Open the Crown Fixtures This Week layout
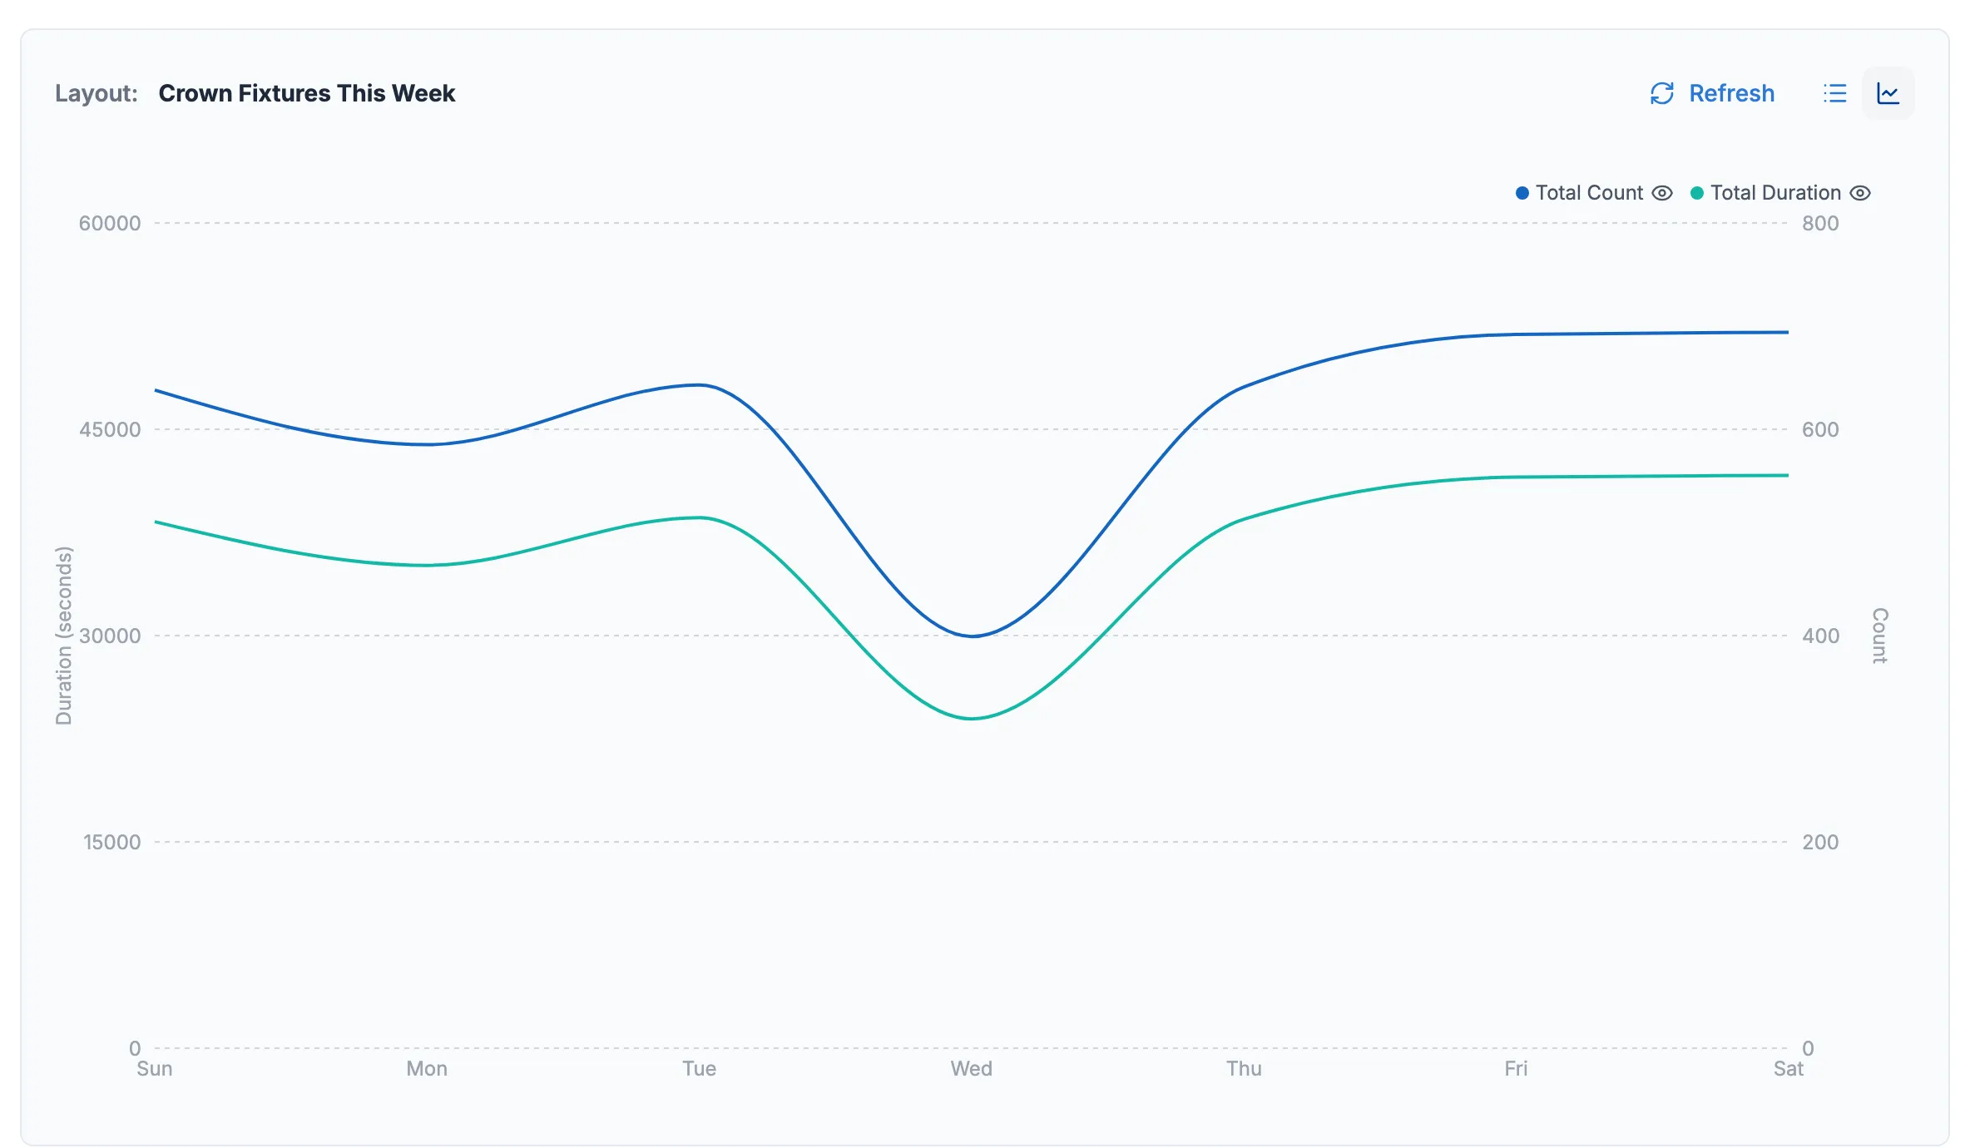The image size is (1970, 1148). point(306,93)
